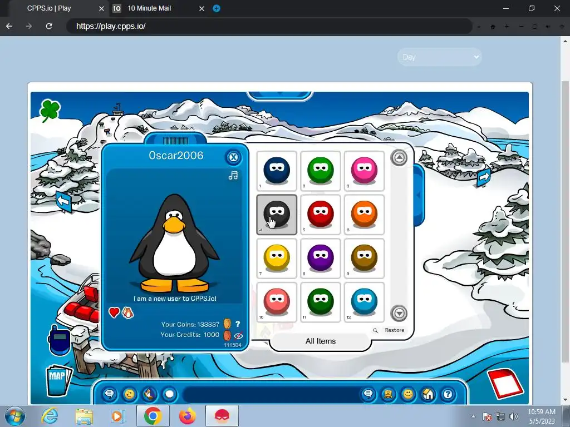Open the newspaper at bottom right

click(x=505, y=384)
